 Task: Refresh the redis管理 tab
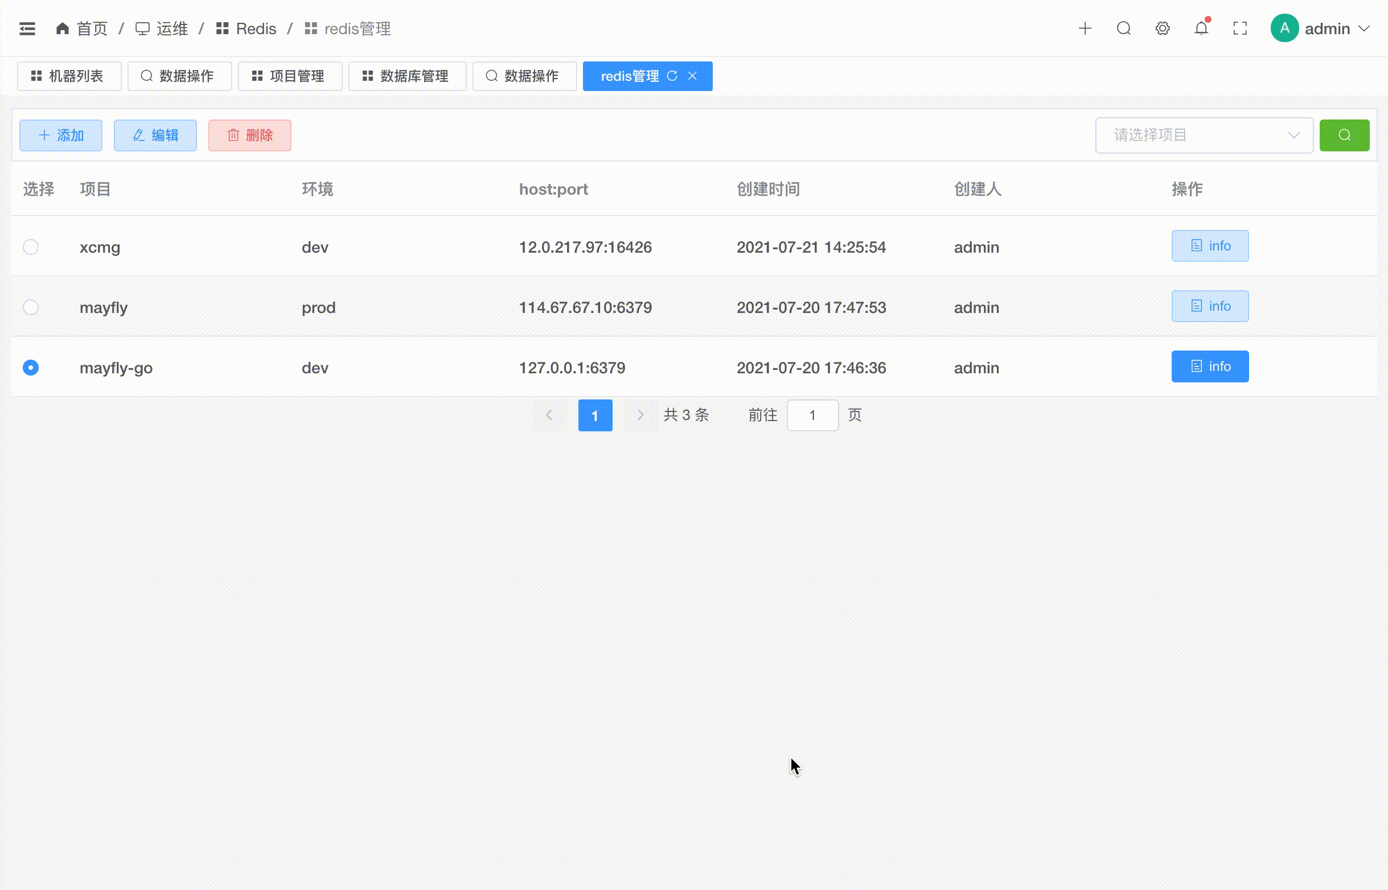tap(672, 76)
